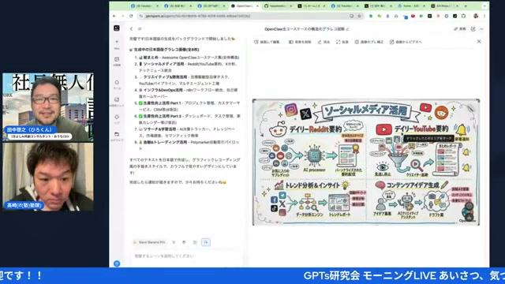505x284 pixels.
Task: Open the browser profile avatar
Action: [476, 16]
